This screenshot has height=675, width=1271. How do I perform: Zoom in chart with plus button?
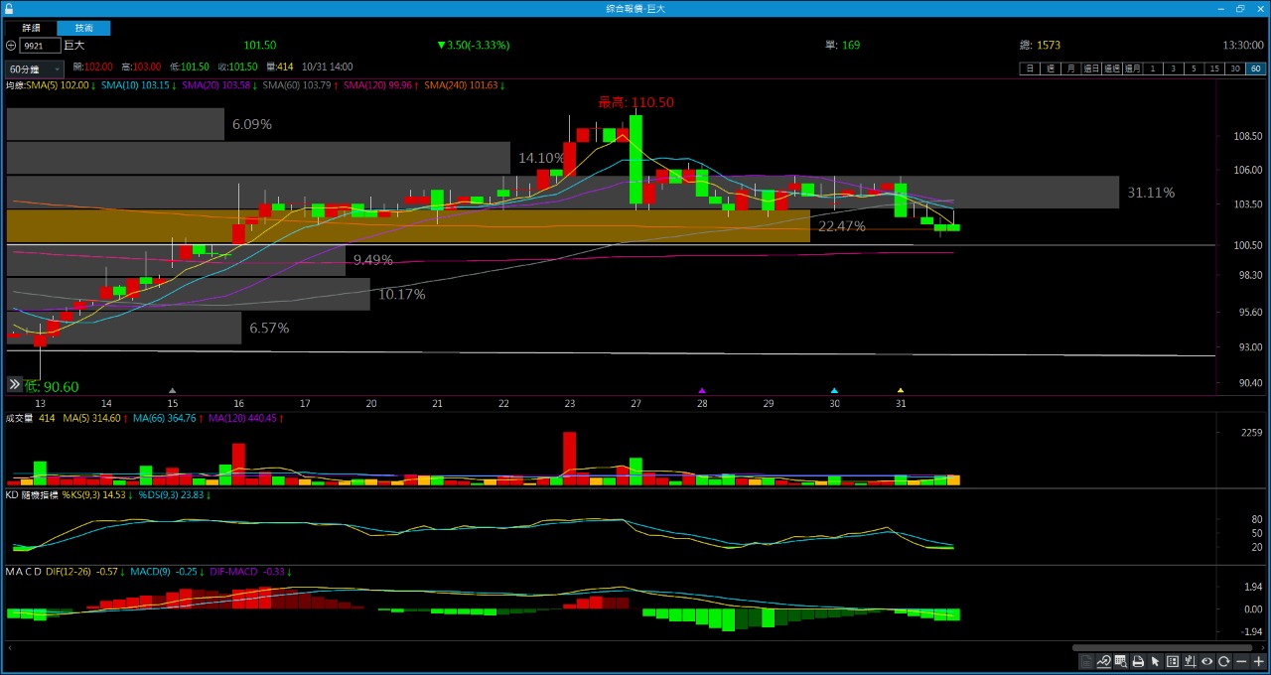coord(1258,662)
